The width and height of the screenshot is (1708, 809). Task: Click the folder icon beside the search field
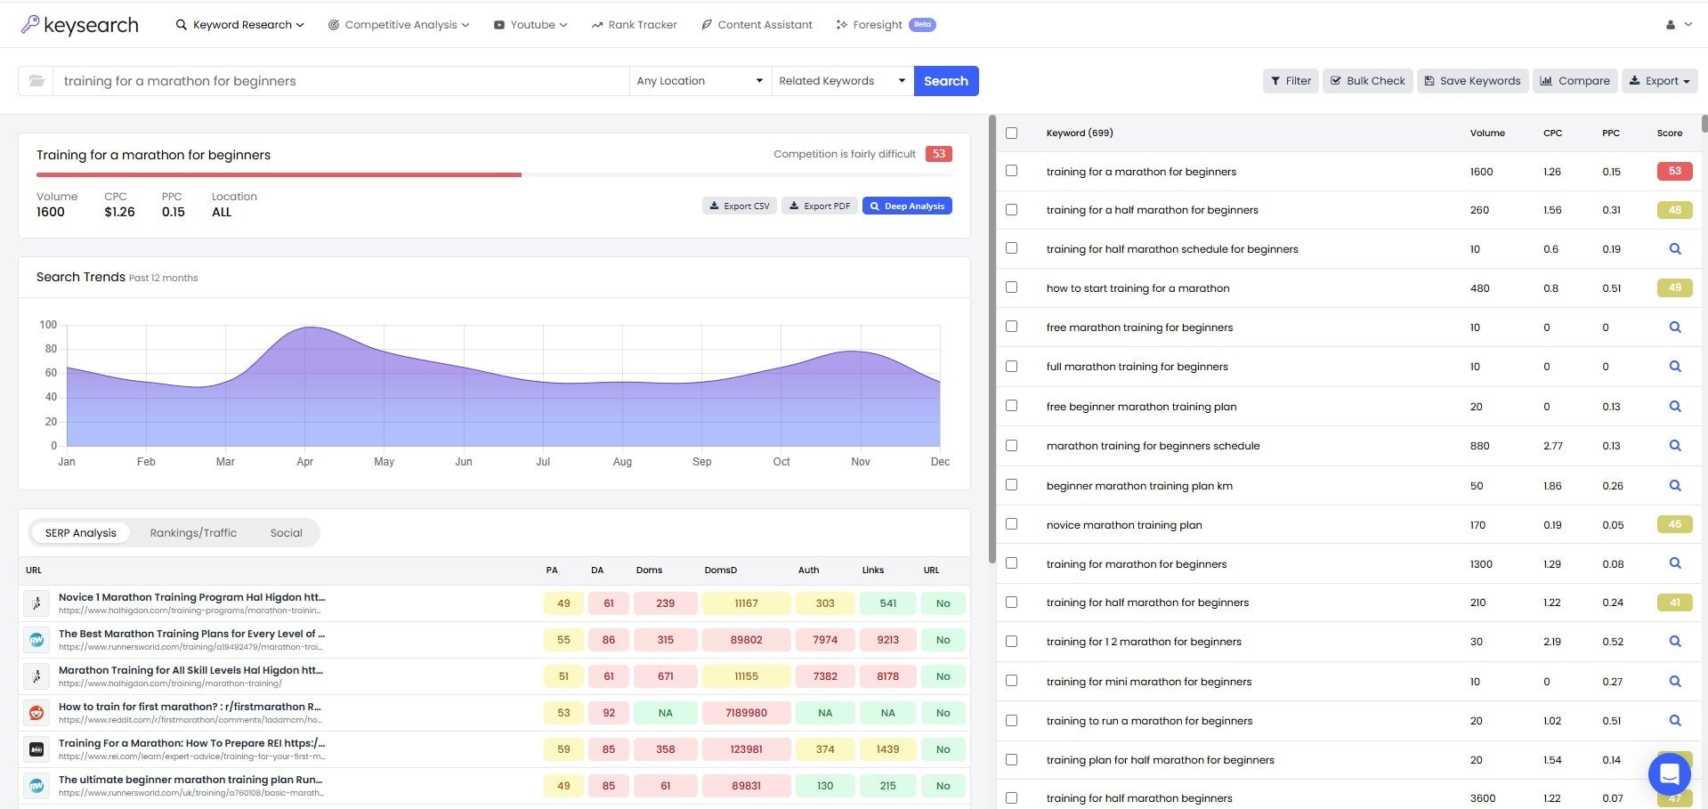[36, 80]
